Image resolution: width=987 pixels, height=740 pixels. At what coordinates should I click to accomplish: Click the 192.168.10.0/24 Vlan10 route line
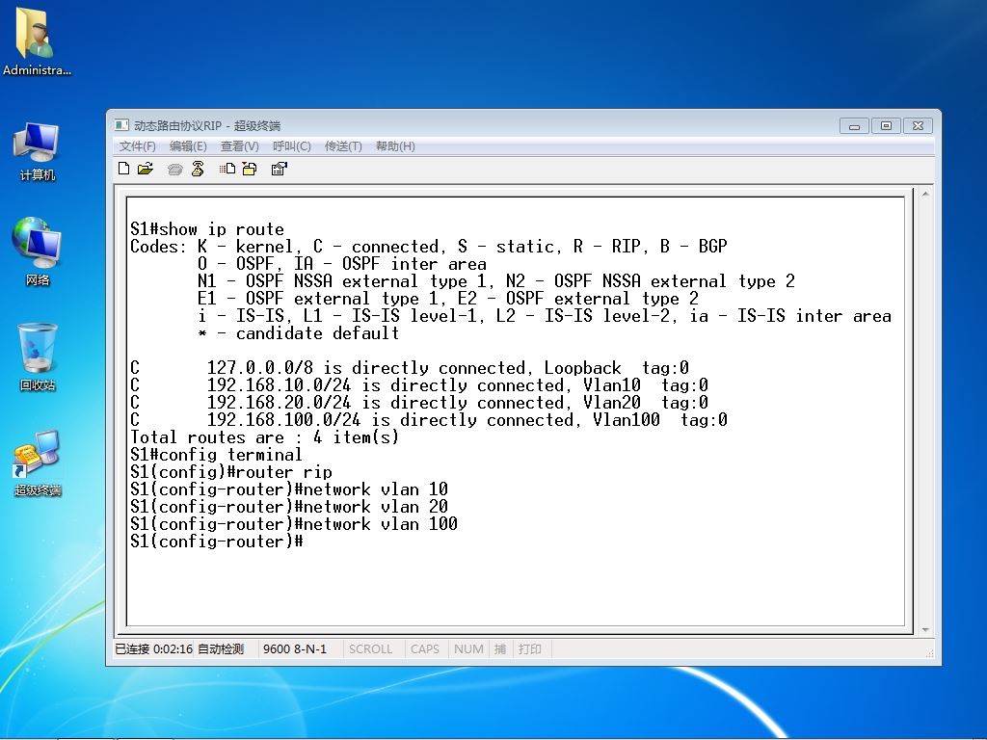click(419, 385)
